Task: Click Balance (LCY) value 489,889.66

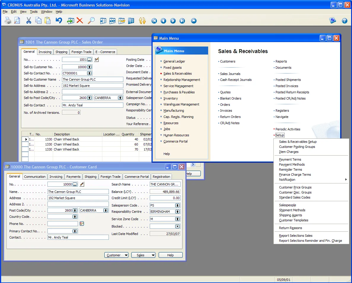Action: coord(165,192)
